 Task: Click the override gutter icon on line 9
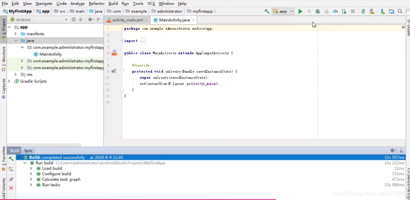(x=114, y=71)
